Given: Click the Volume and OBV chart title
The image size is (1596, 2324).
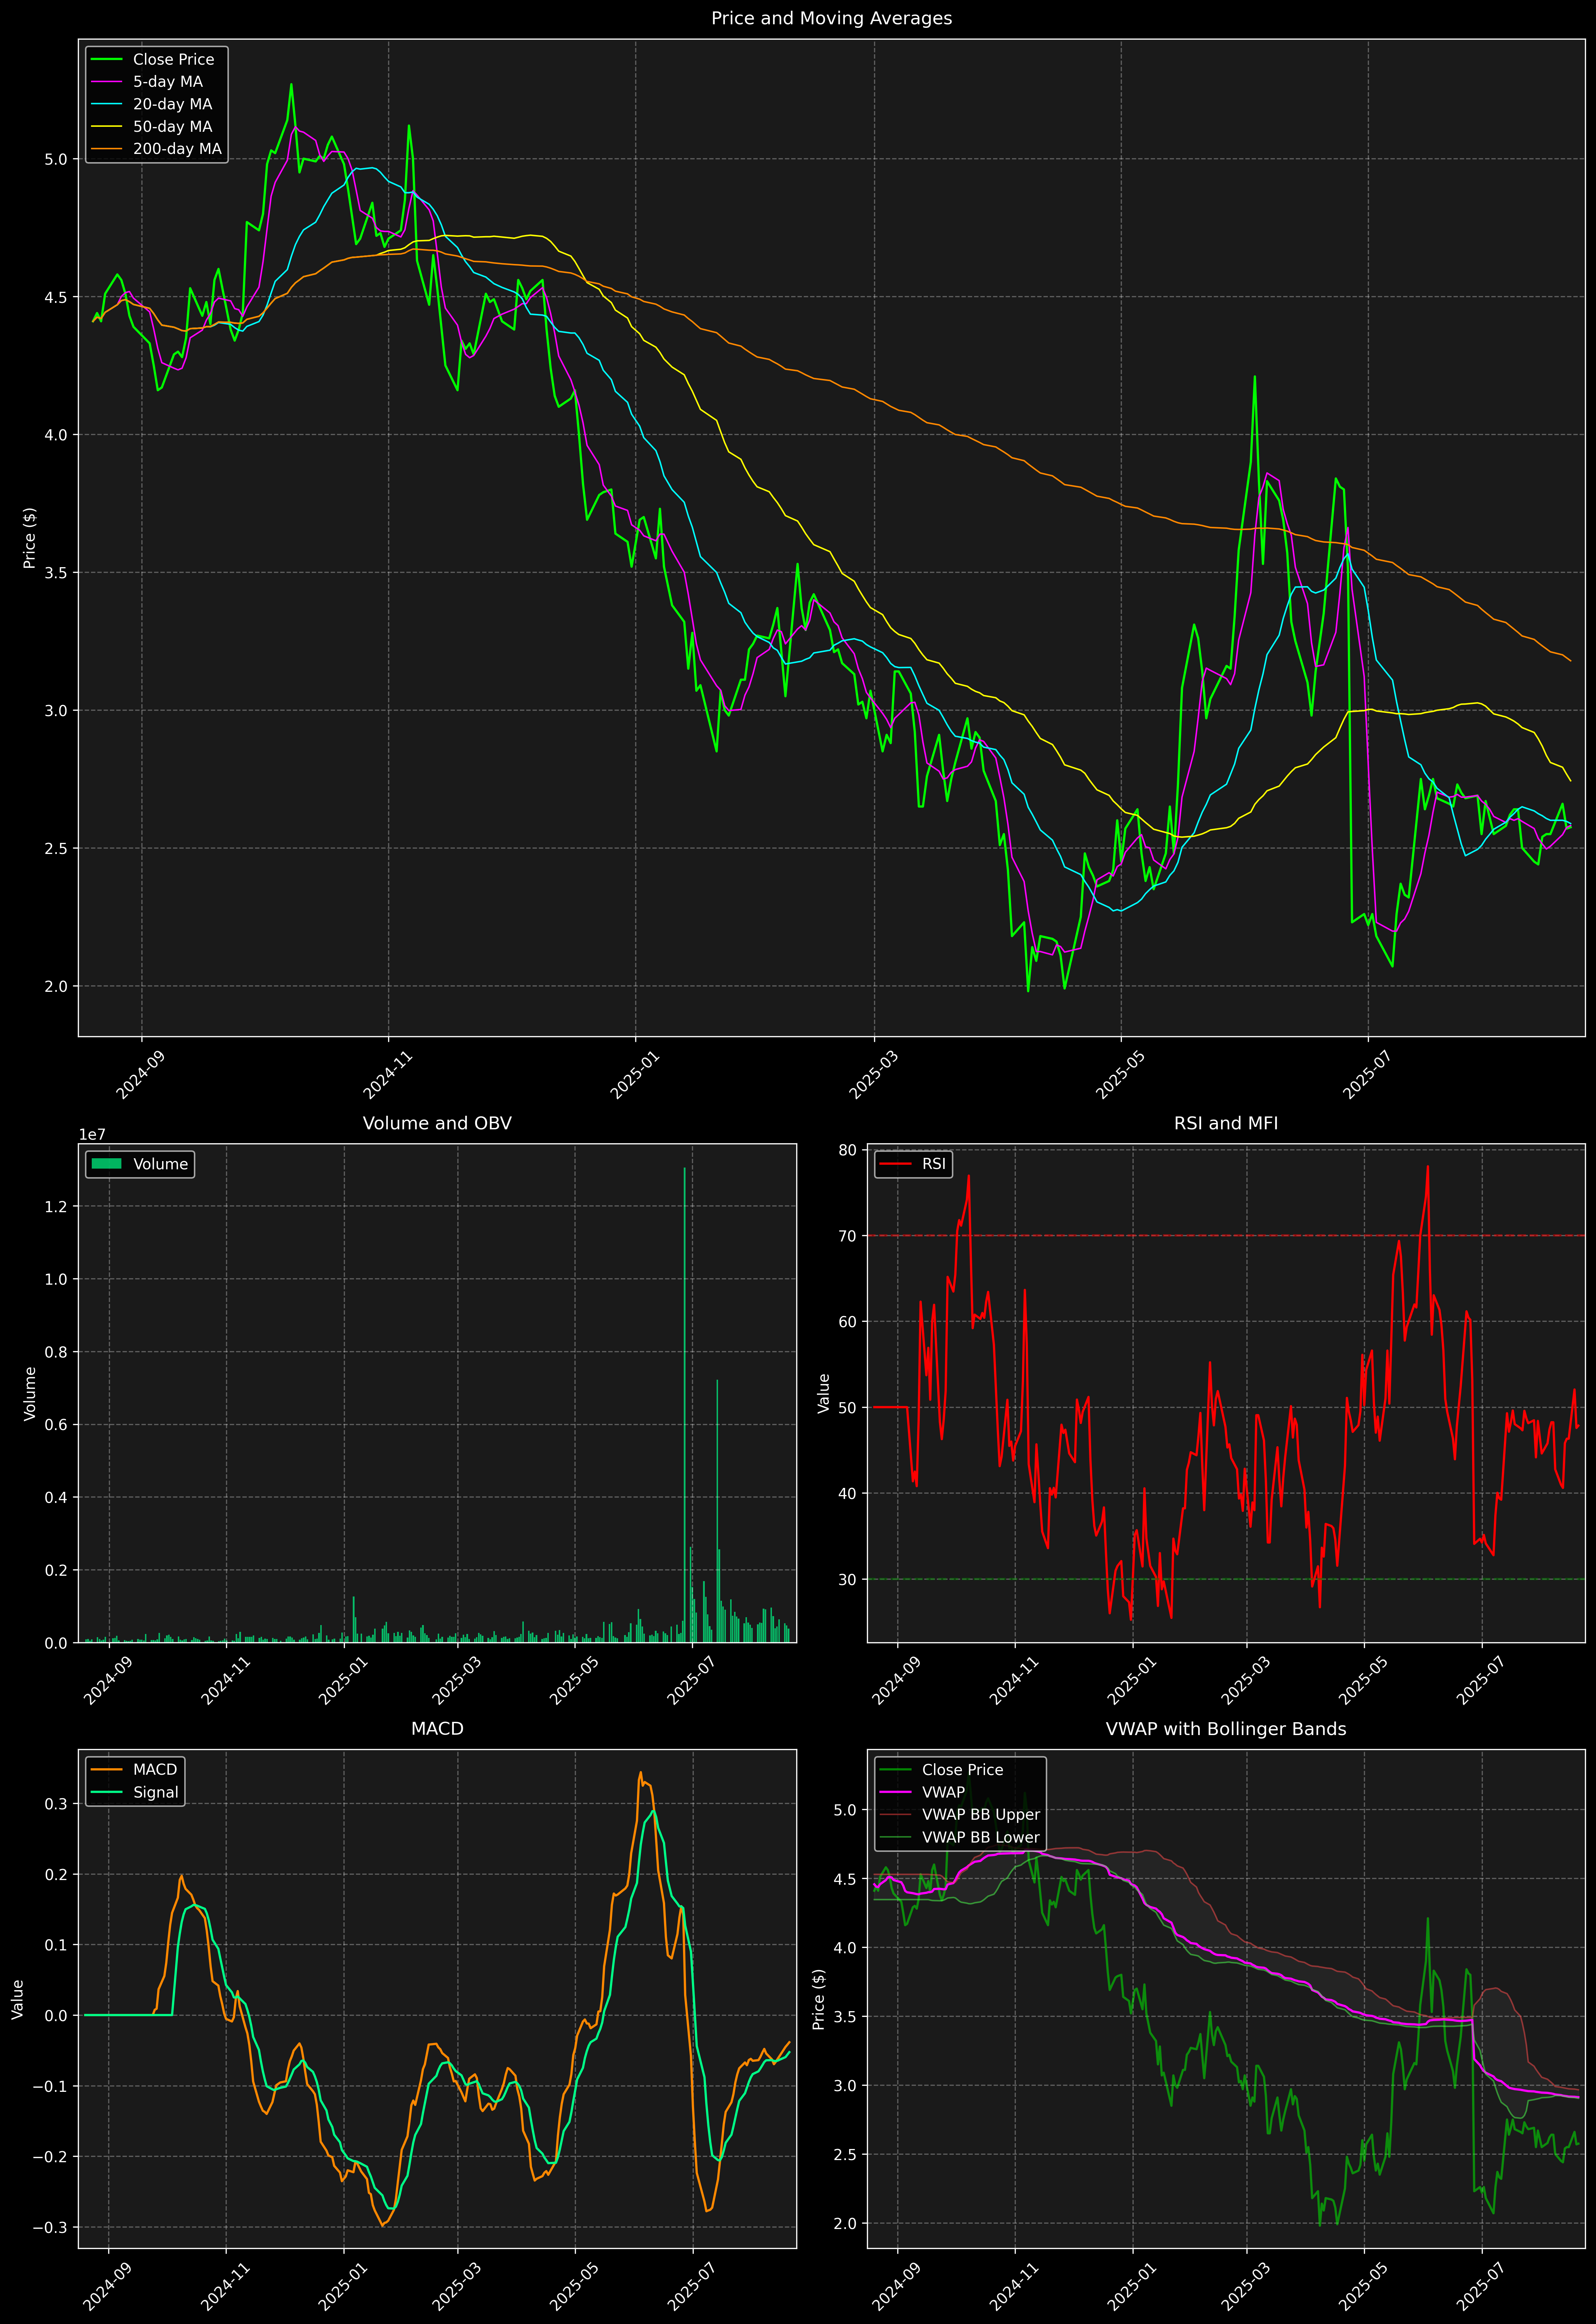Looking at the screenshot, I should pos(437,1123).
